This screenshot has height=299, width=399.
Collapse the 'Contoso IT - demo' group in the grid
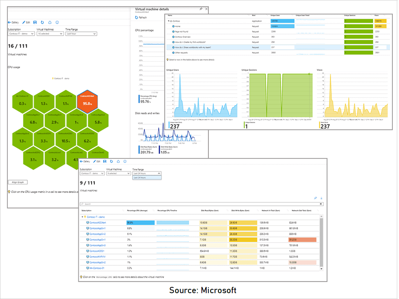[x=82, y=217]
